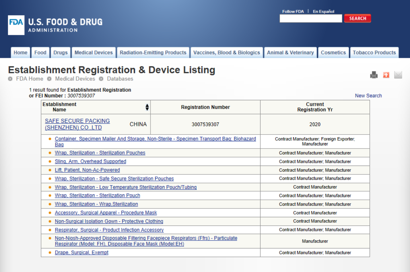Open Drape, Surgical, Exempt link
Screen dimensions: 410x272
[82, 252]
